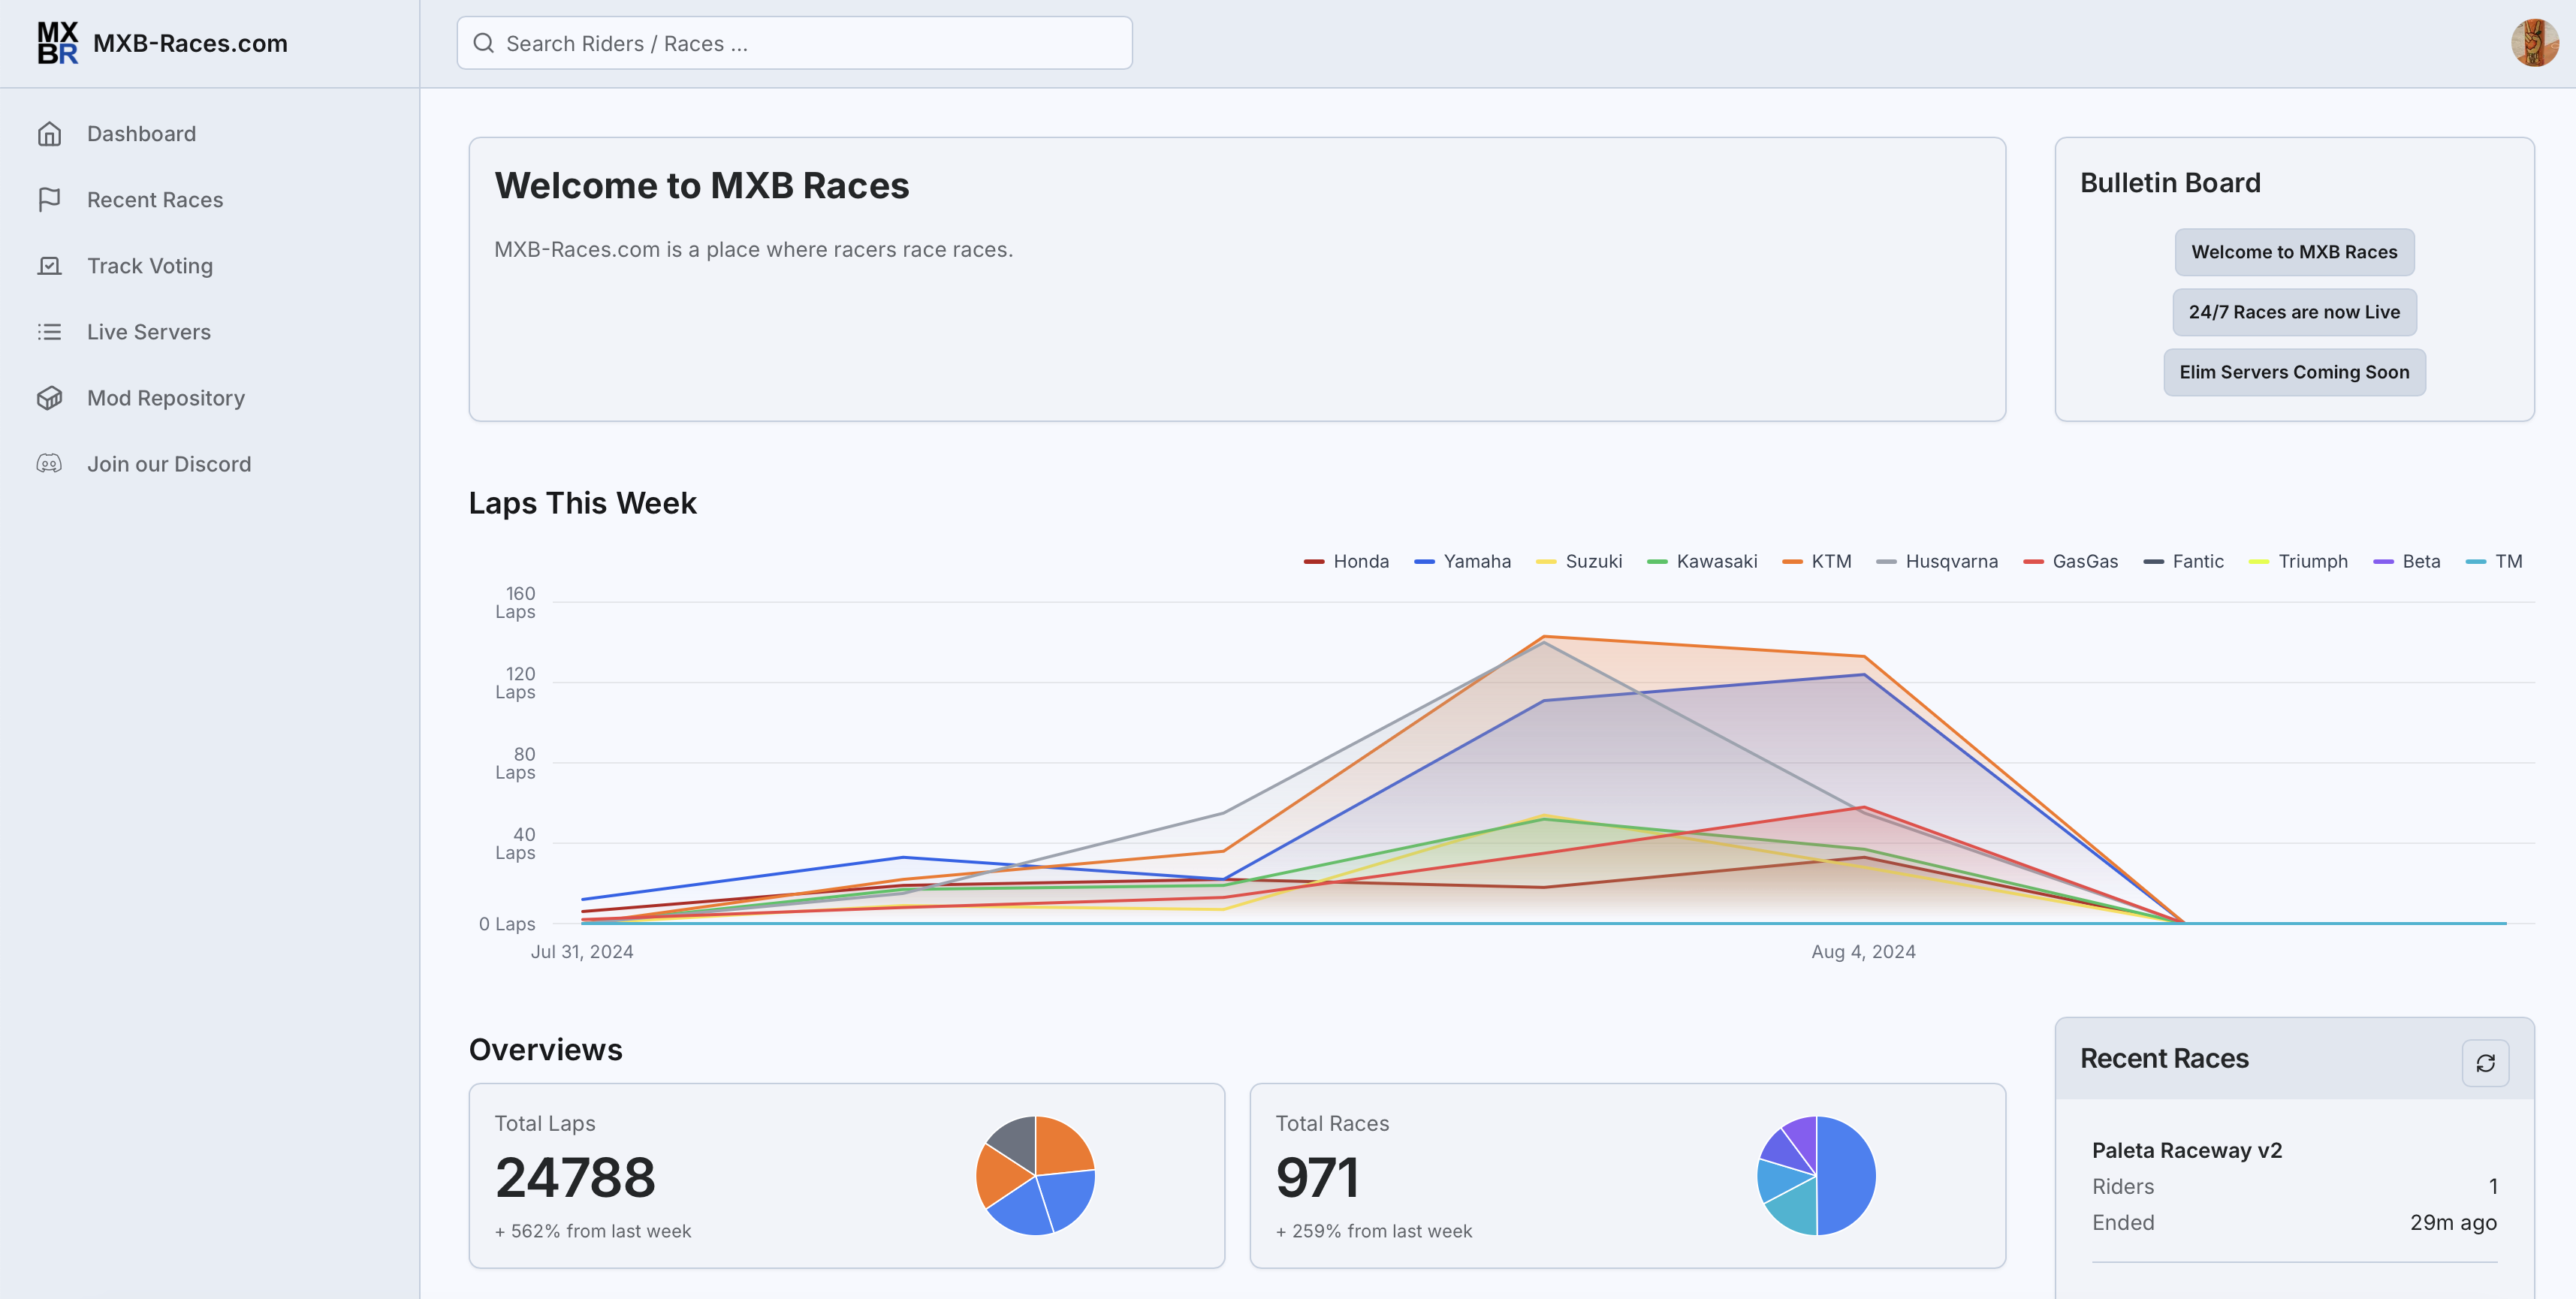Click the Discord controller icon

coord(49,464)
